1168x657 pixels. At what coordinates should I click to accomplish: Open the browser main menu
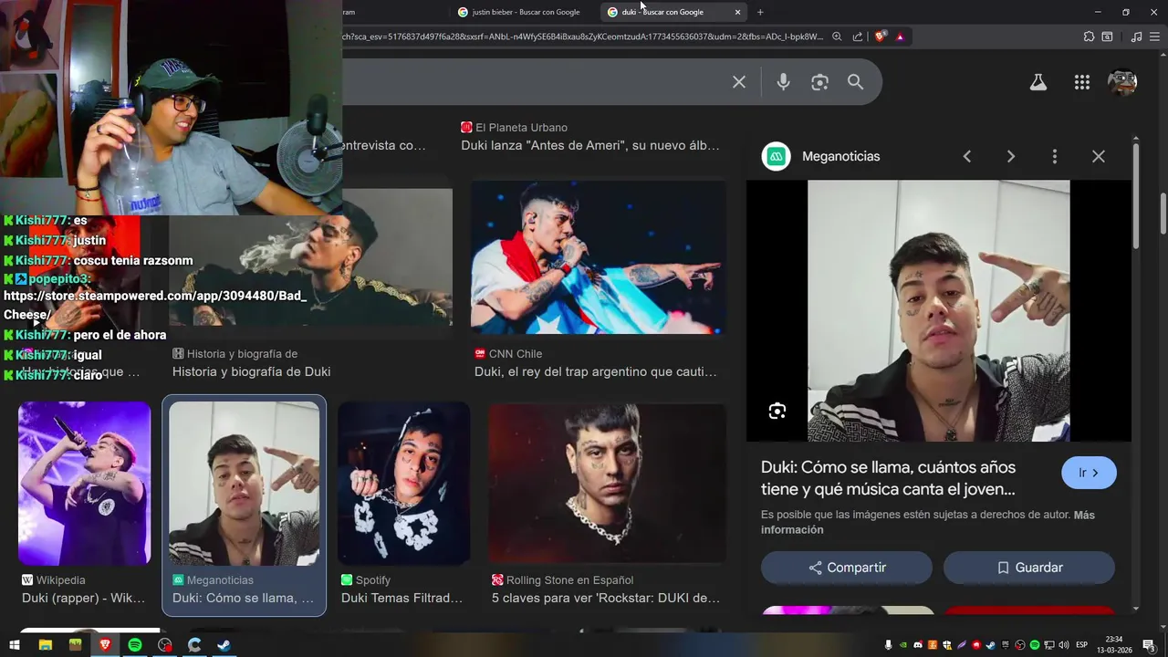(x=1154, y=36)
